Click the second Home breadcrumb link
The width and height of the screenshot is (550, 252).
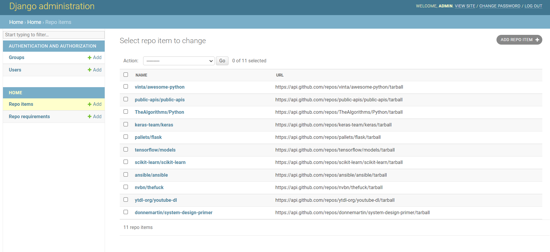point(34,22)
